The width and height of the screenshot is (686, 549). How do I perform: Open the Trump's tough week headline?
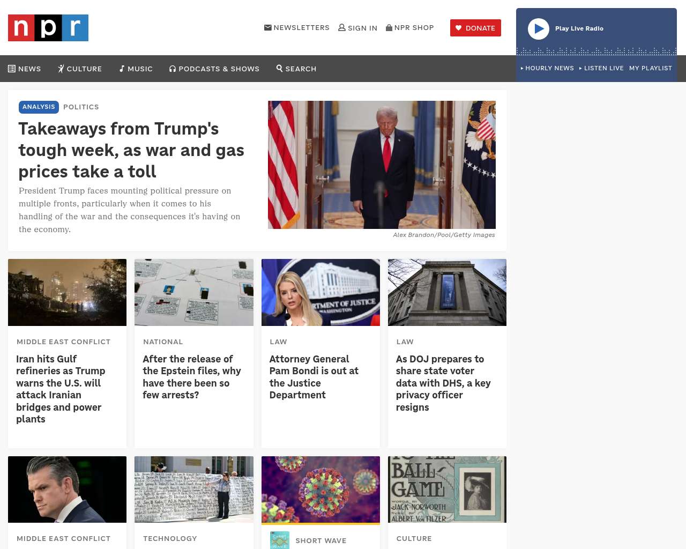[x=131, y=150]
